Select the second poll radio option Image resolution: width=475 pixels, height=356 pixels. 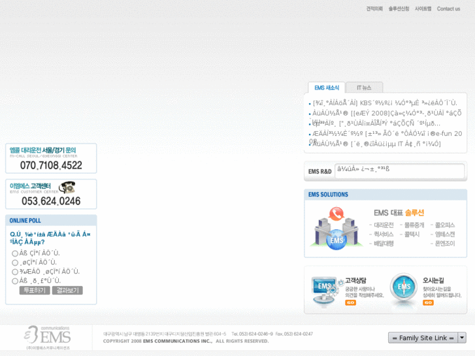tap(15, 263)
